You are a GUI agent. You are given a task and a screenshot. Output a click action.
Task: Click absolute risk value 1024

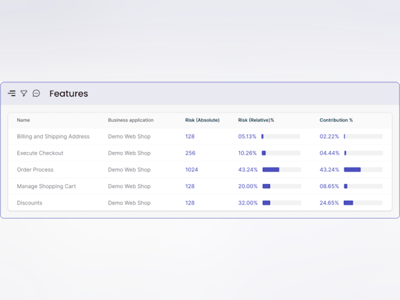pyautogui.click(x=191, y=169)
